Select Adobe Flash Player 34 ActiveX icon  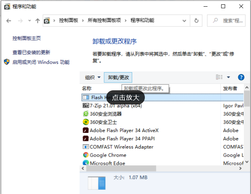pos(86,131)
